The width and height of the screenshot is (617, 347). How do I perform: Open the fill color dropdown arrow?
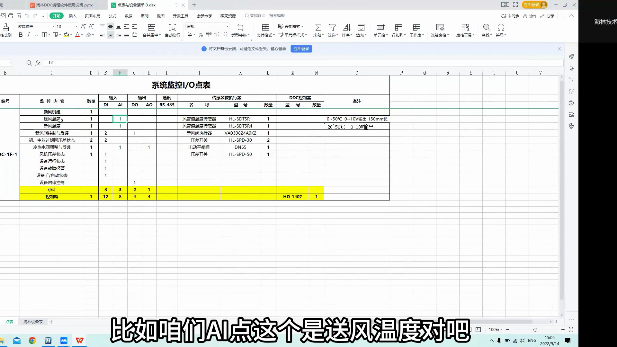click(71, 35)
